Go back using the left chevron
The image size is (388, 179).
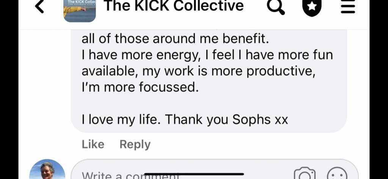click(39, 6)
